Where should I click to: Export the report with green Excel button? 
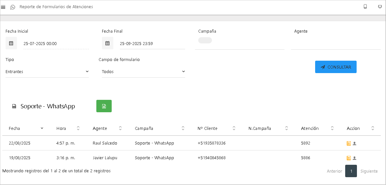coord(104,106)
